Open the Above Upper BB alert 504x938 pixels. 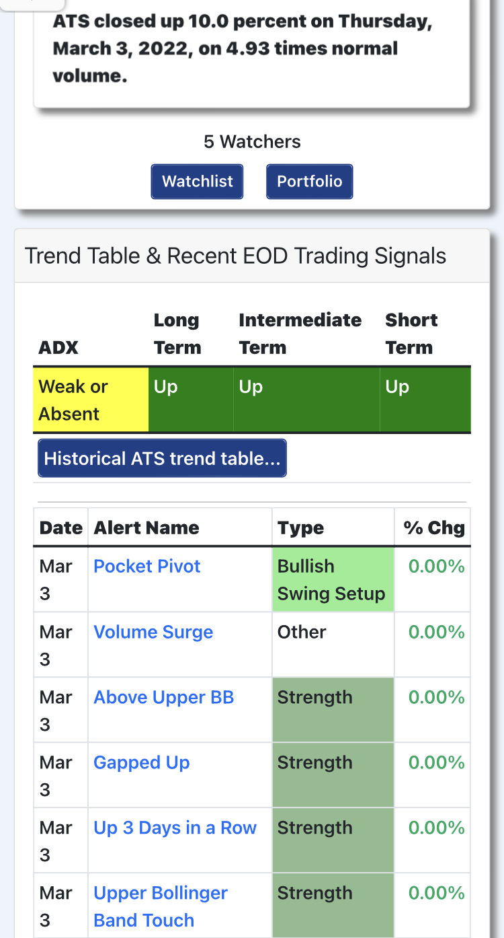(x=163, y=697)
